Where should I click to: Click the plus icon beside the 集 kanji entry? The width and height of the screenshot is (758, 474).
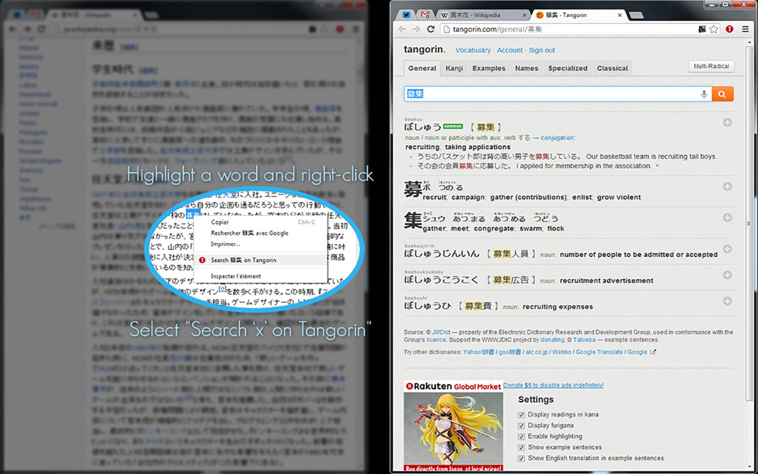coord(728,217)
